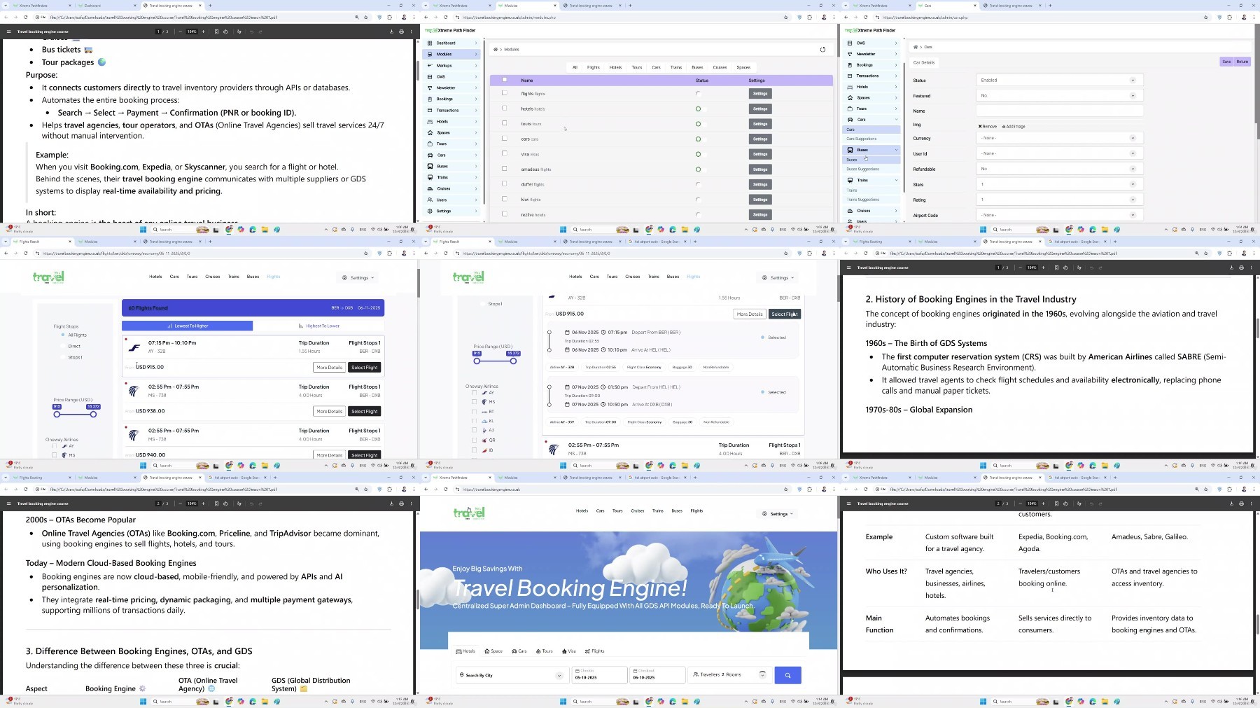This screenshot has width=1260, height=708.
Task: Click Select Flight for USD 938.00 flight
Action: point(364,411)
